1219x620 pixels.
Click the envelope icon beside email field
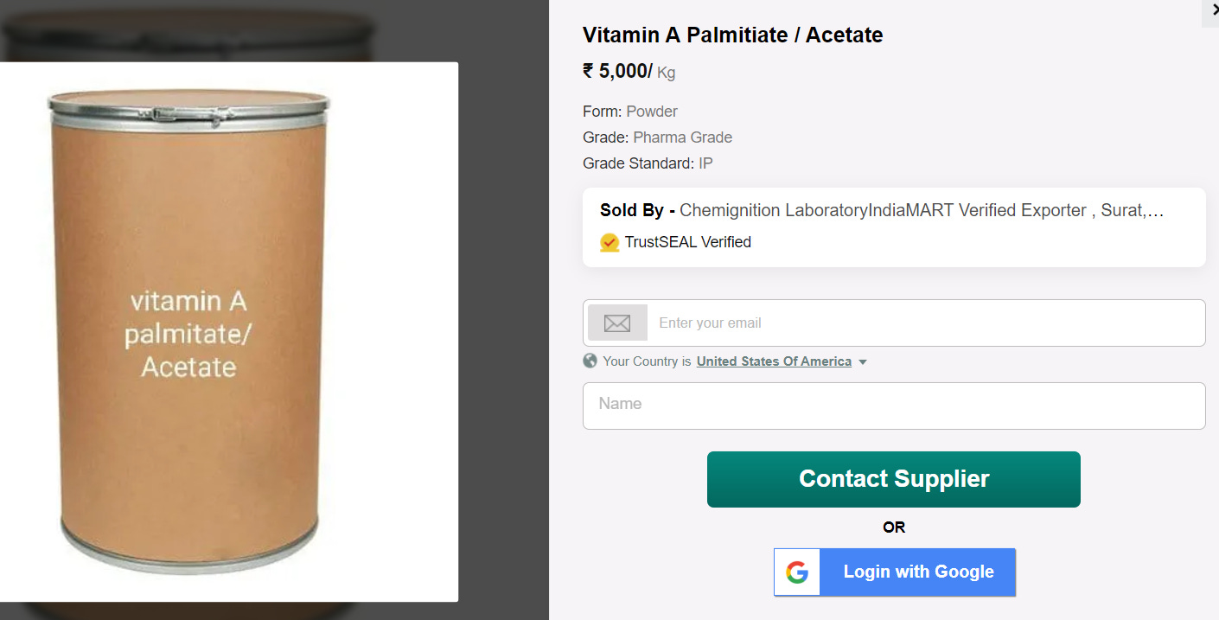point(617,323)
